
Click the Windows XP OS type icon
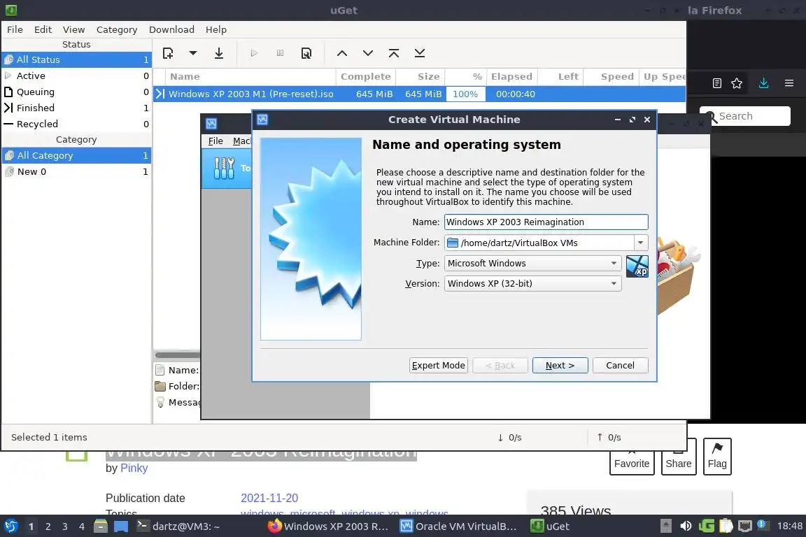(x=637, y=266)
